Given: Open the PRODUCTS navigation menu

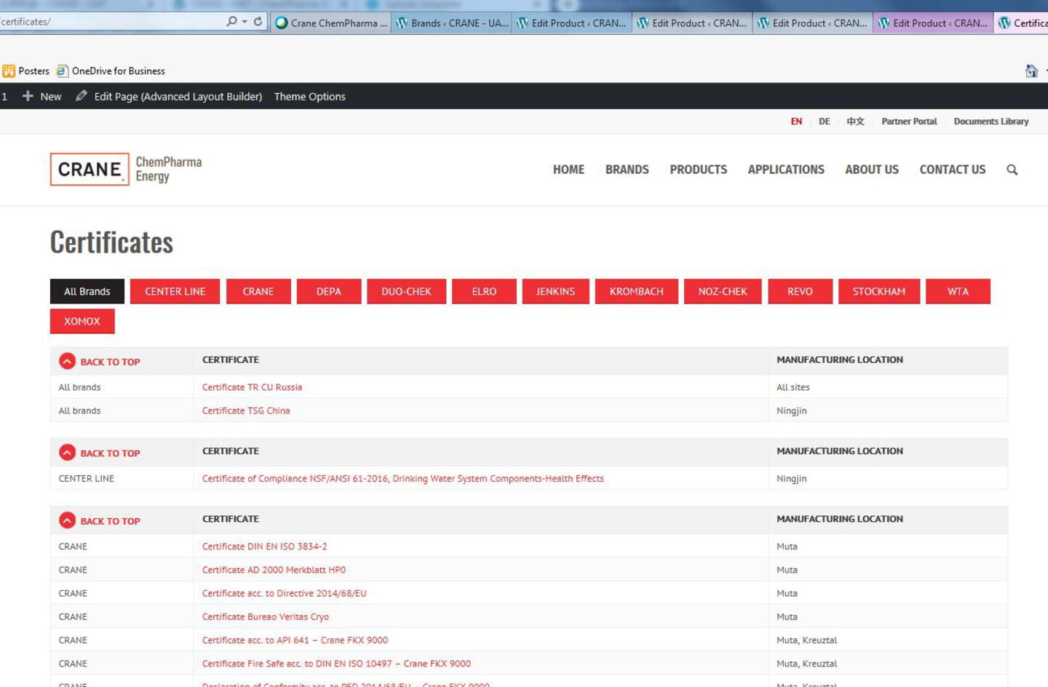Looking at the screenshot, I should point(698,170).
